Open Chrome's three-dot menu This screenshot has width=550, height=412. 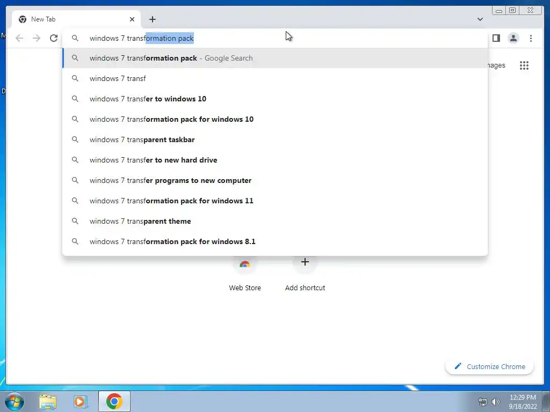(531, 38)
